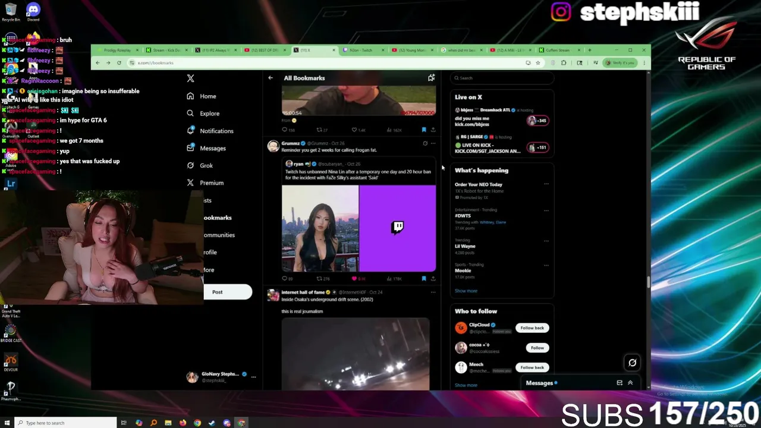
Task: Open Home in the X sidebar
Action: tap(201, 96)
